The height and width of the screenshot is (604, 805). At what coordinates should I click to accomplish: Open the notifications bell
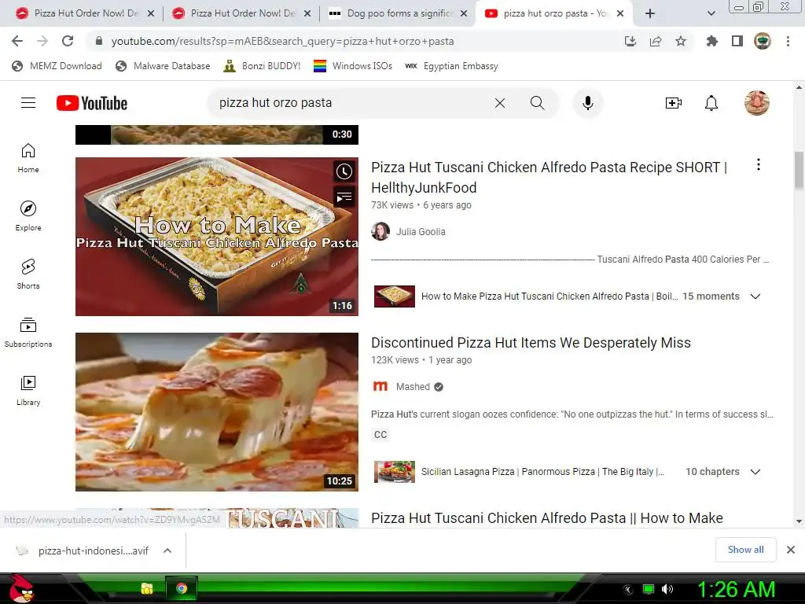coord(711,103)
